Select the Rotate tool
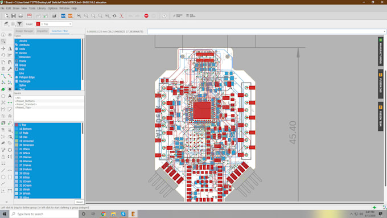Image resolution: width=387 pixels, height=218 pixels. coord(3,55)
